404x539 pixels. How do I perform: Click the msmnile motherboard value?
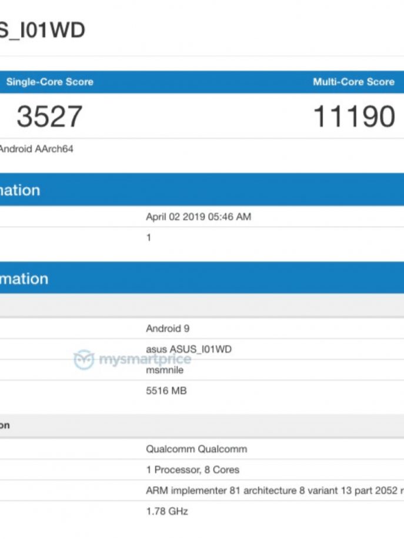coord(165,371)
